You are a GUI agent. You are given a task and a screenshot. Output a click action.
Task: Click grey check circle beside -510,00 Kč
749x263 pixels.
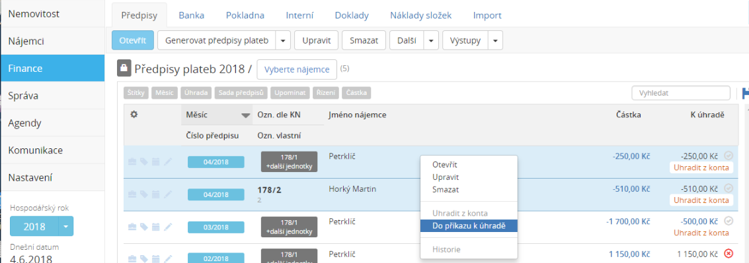(729, 189)
